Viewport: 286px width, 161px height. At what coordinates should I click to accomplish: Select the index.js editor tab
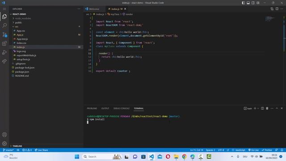(x=115, y=9)
